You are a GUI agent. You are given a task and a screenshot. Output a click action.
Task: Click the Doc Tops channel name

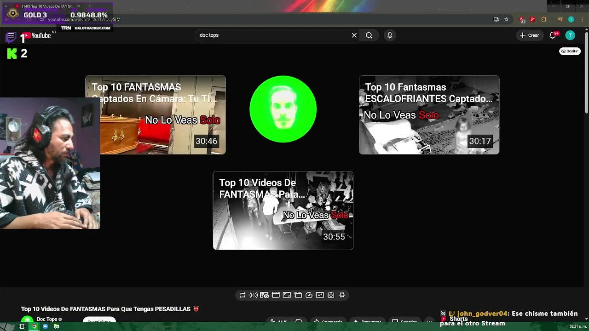(x=47, y=319)
